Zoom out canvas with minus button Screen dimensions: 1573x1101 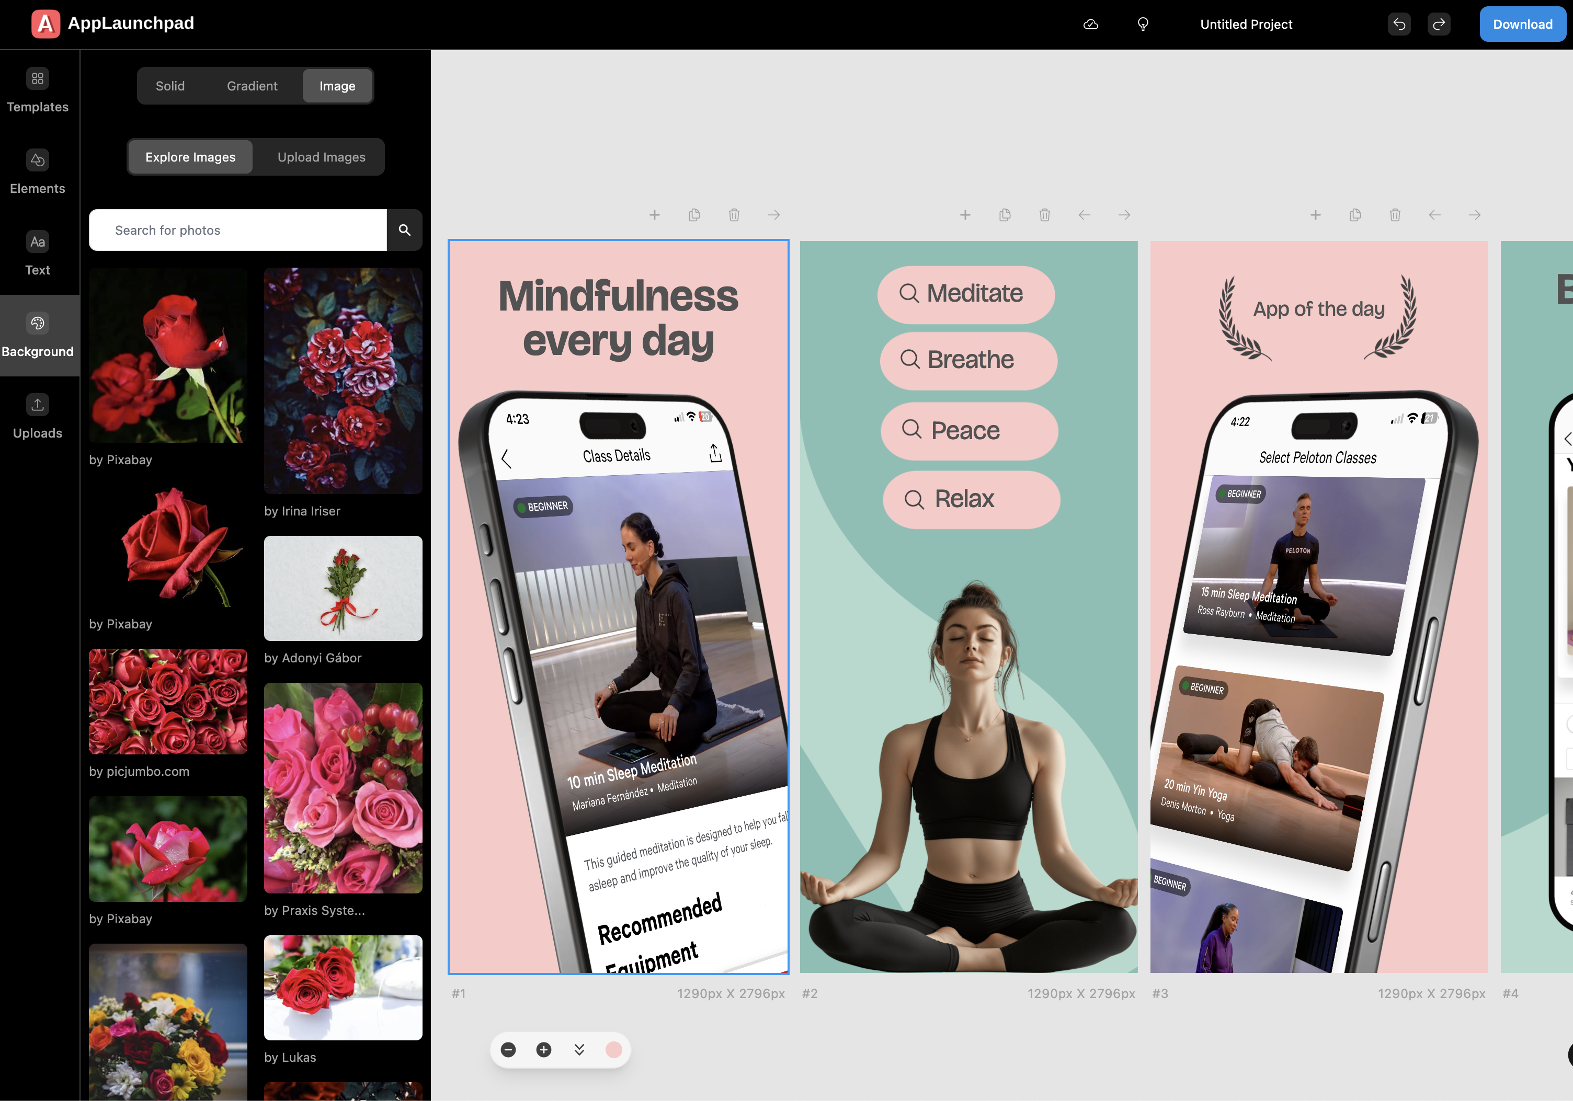click(x=508, y=1050)
